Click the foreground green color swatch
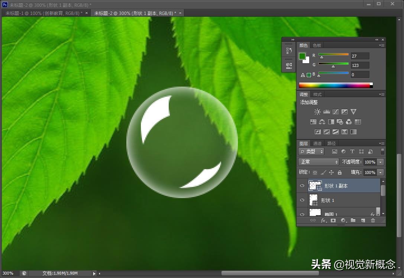The width and height of the screenshot is (404, 278). 302,56
